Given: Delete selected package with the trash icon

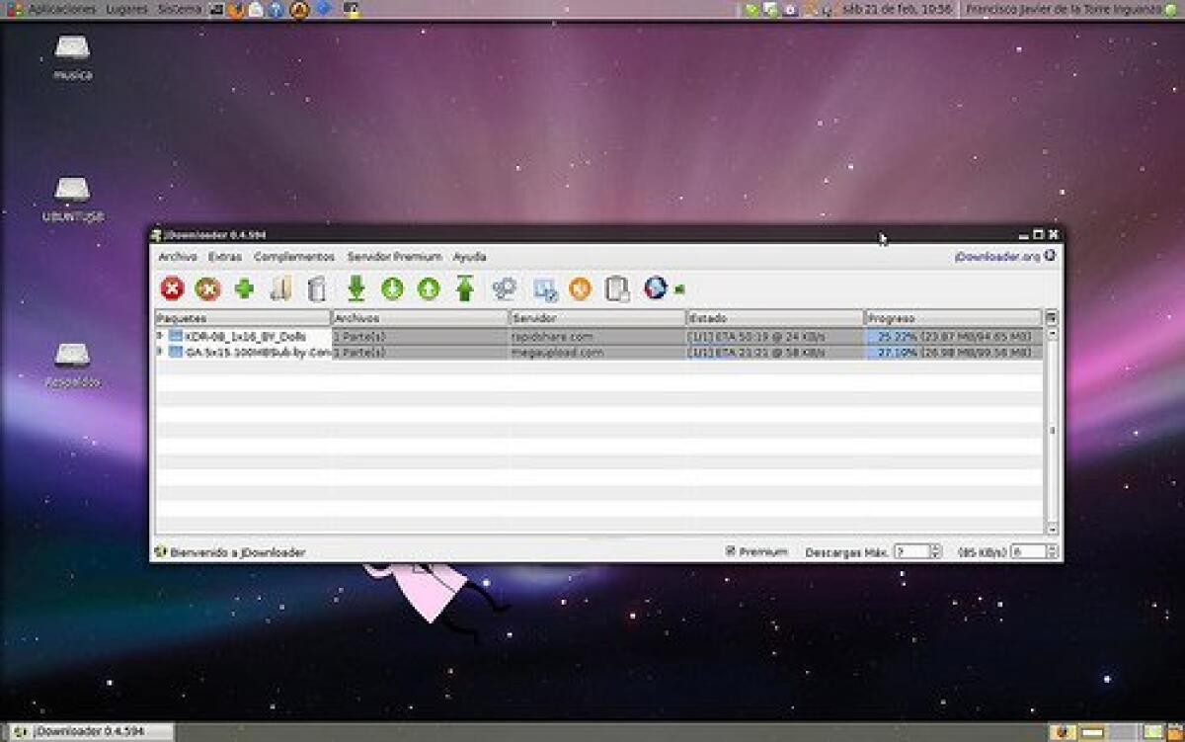Looking at the screenshot, I should (x=319, y=288).
